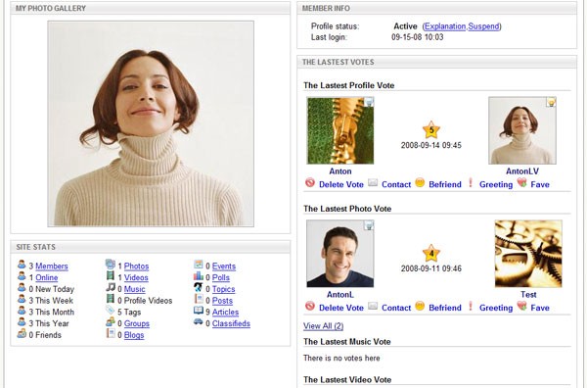587x388 pixels.
Task: Select the Delete Vote link under AntonL
Action: (x=341, y=308)
